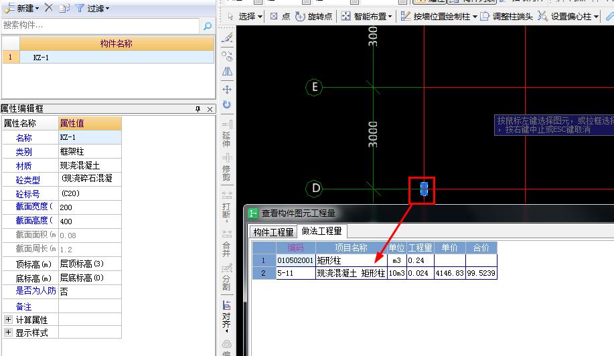Screen dimensions: 614x356
Task: Pin the 属性编辑框 panel
Action: tap(198, 109)
